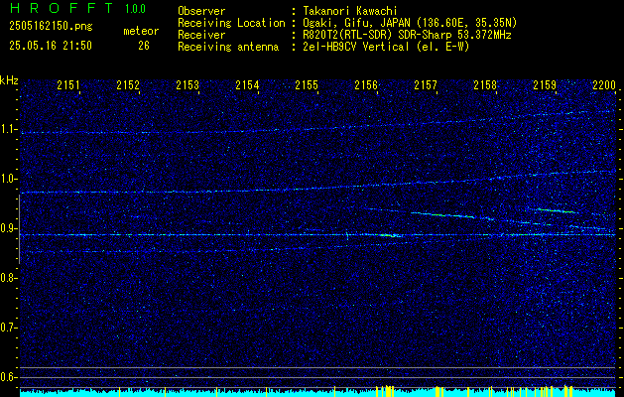Click the observer name Takanori Kawachi
Viewport: 624px width, 397px height.
tap(350, 11)
